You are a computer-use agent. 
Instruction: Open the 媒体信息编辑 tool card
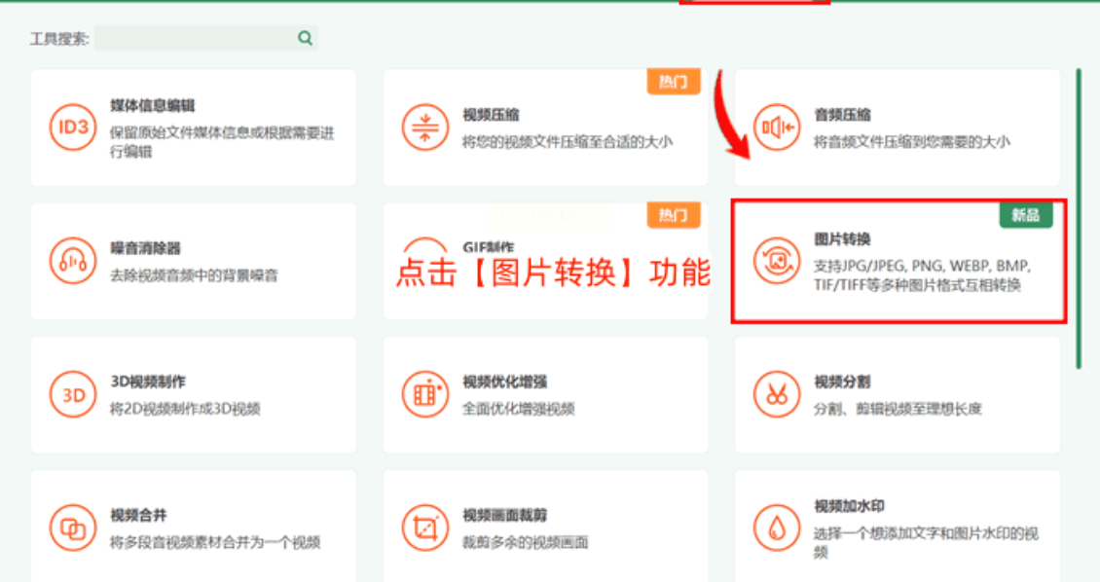coord(194,127)
